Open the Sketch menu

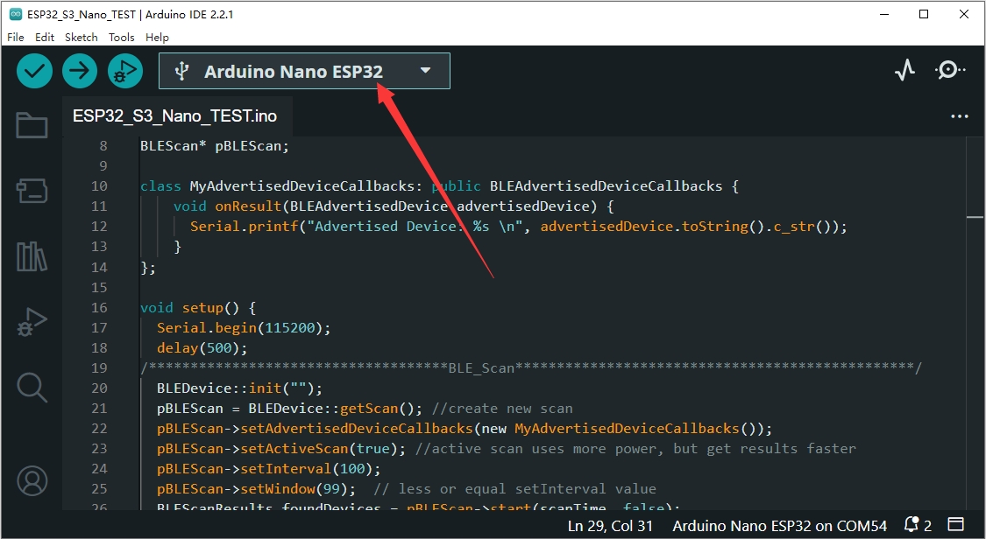point(82,38)
